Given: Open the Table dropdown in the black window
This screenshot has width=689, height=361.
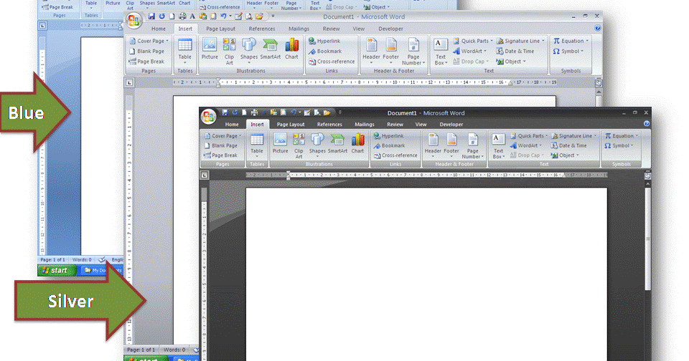Looking at the screenshot, I should tap(257, 146).
